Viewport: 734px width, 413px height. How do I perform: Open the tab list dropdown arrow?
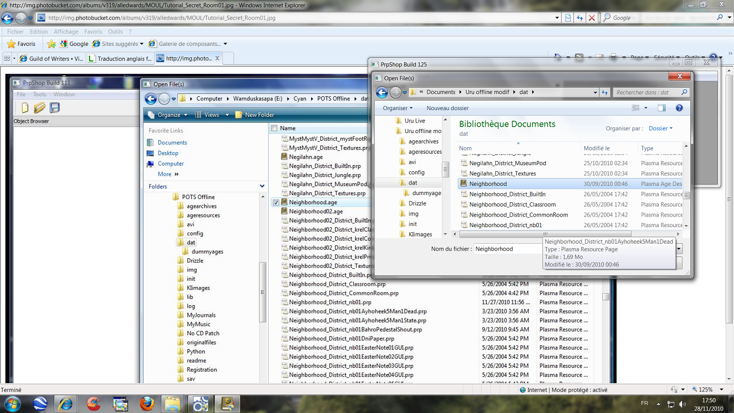tap(14, 58)
